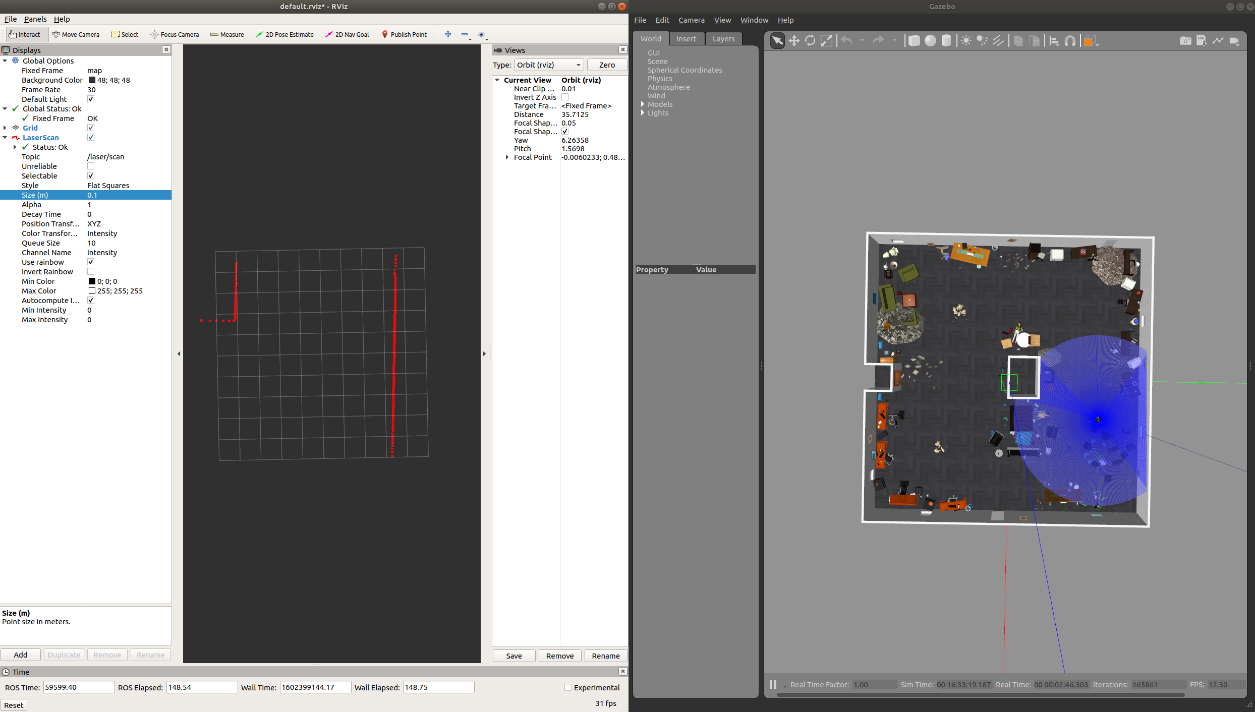Click the Background Color swatch

[92, 80]
